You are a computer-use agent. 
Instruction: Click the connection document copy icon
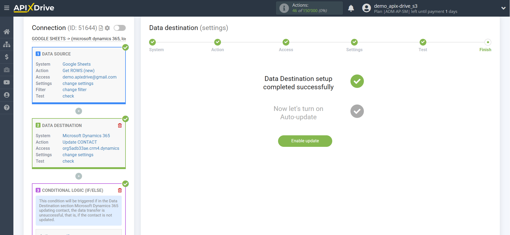(101, 28)
